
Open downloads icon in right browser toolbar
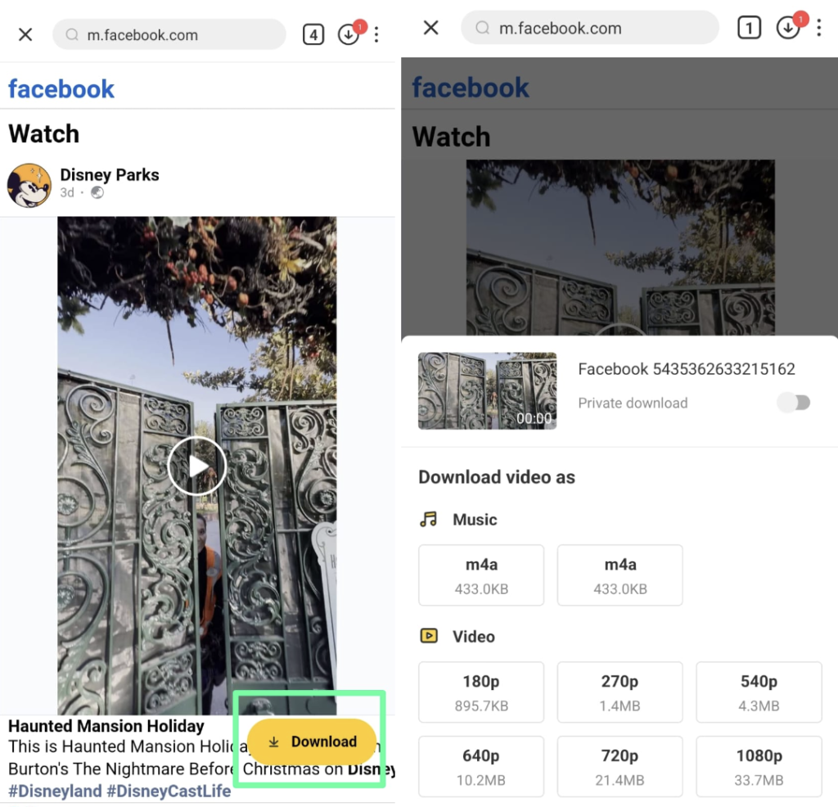(789, 27)
